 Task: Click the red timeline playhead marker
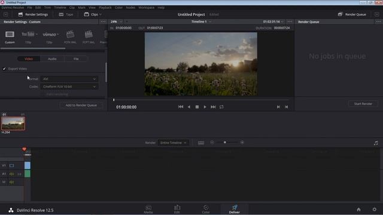[x=24, y=149]
